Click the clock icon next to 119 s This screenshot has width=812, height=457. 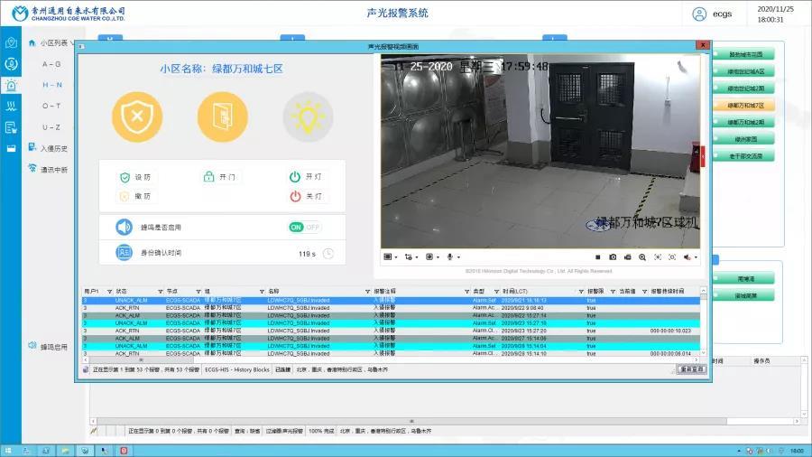click(x=328, y=254)
